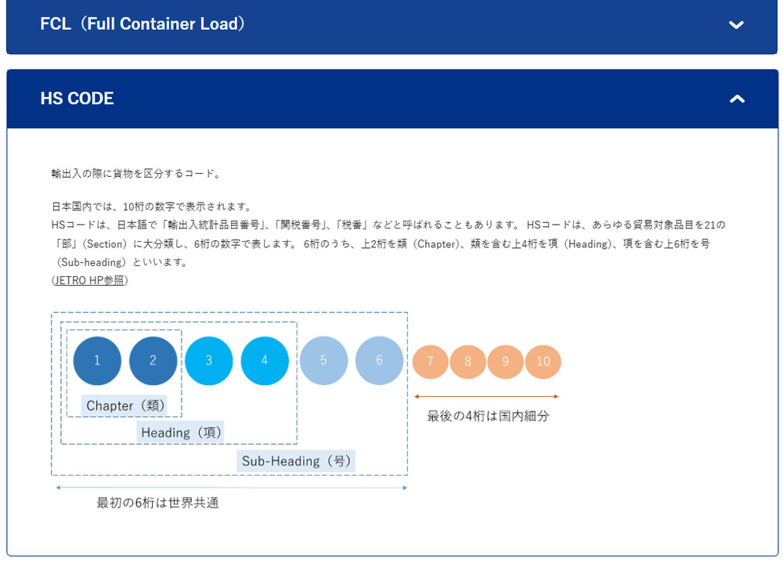Click the Heading（項） label
Image resolution: width=783 pixels, height=587 pixels.
pos(180,432)
